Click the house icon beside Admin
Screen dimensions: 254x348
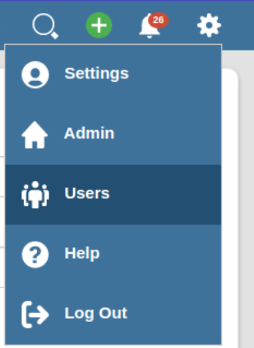(x=35, y=135)
